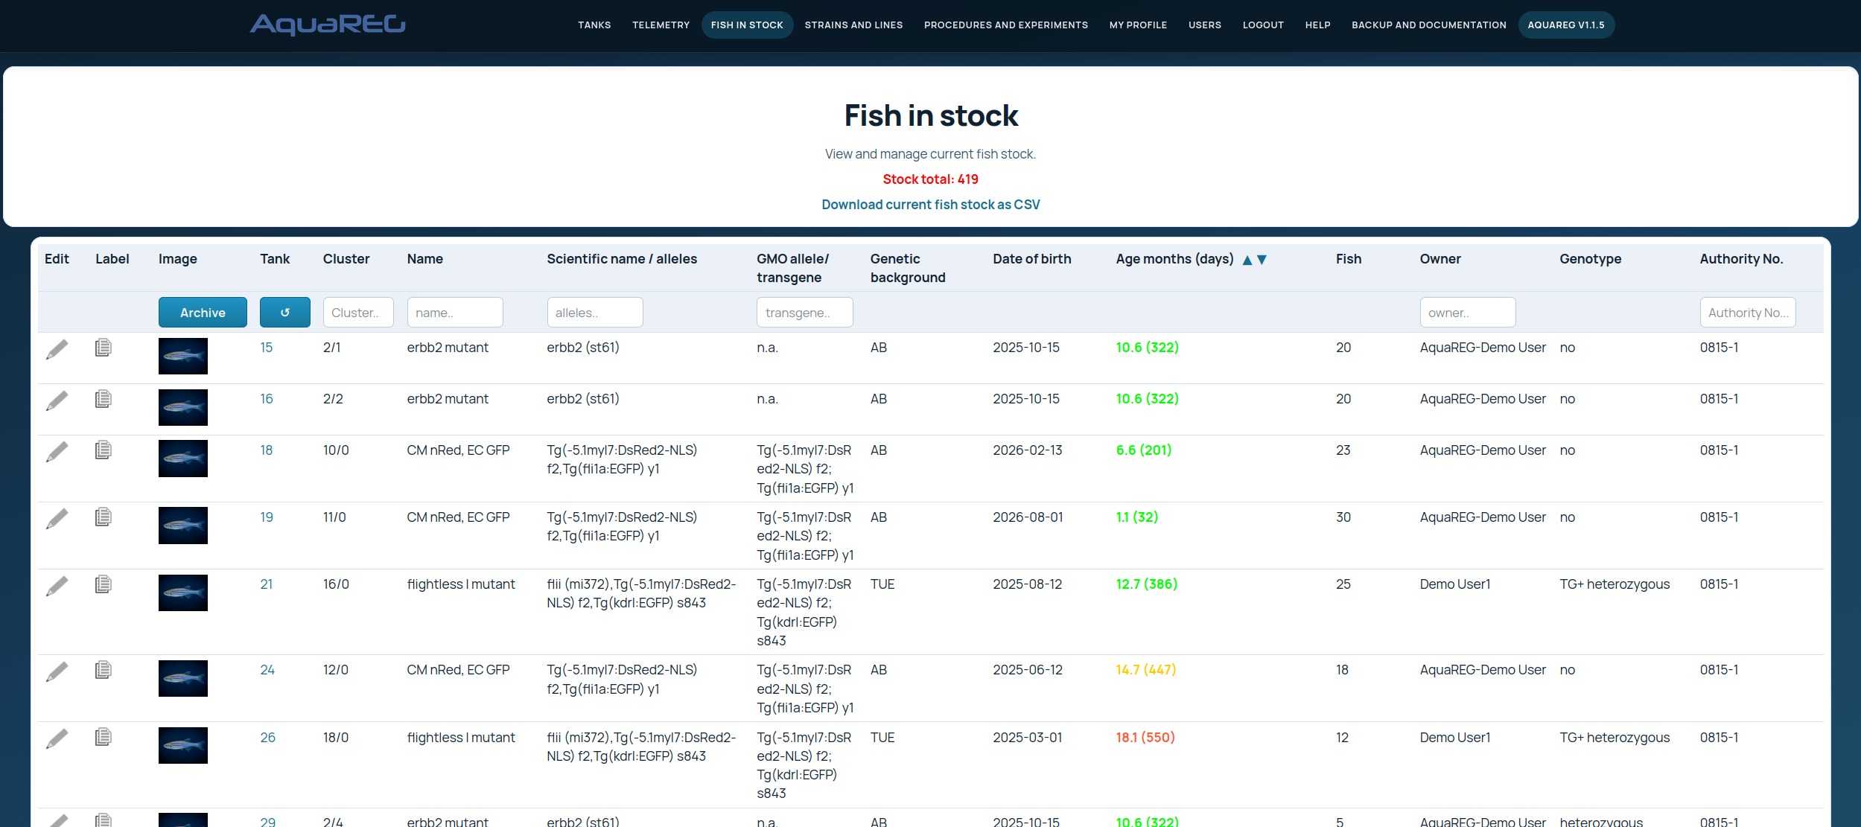
Task: Click the AquaREG logo
Action: pos(328,25)
